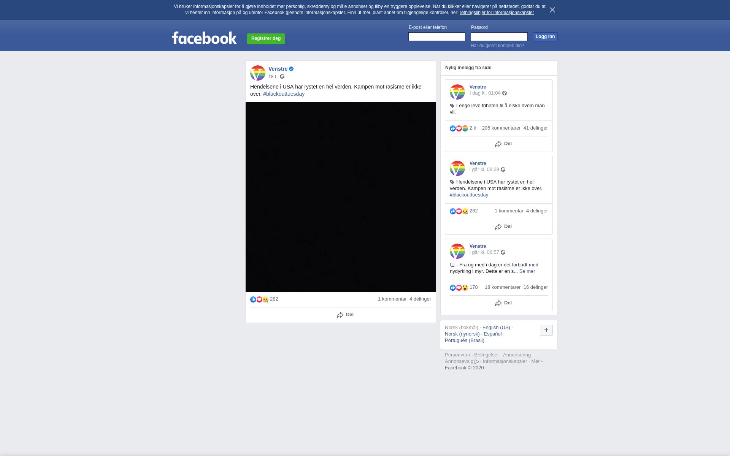Click sad reaction icon on sidebar 282 post
This screenshot has width=730, height=456.
(465, 211)
